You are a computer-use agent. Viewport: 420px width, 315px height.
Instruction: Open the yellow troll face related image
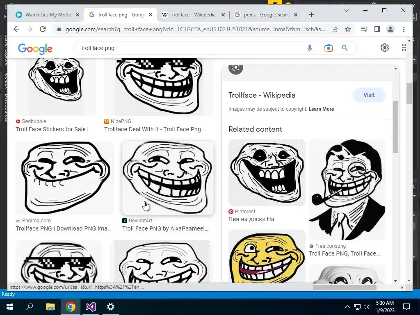(x=267, y=256)
